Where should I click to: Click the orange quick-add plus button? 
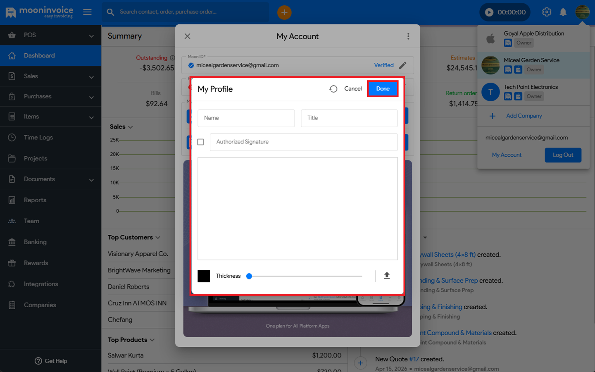[x=284, y=12]
